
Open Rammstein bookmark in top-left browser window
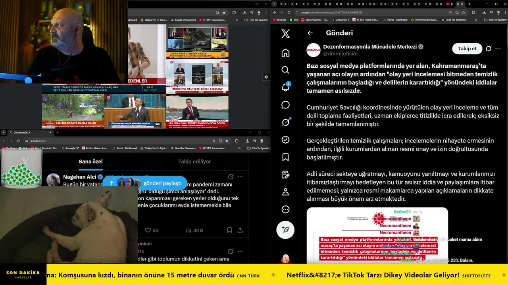(x=212, y=20)
